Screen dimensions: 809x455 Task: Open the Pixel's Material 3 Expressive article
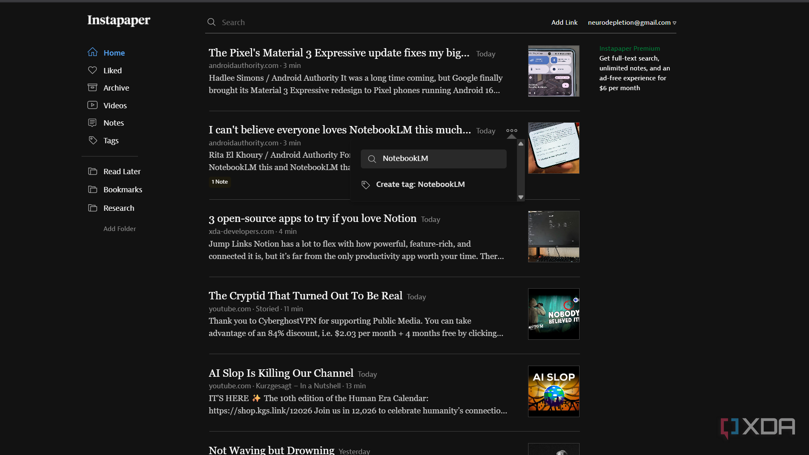point(339,53)
